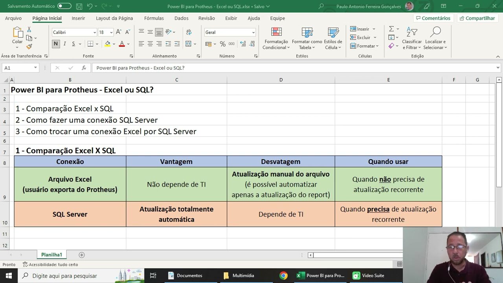
Task: Click the align left icon
Action: click(141, 44)
